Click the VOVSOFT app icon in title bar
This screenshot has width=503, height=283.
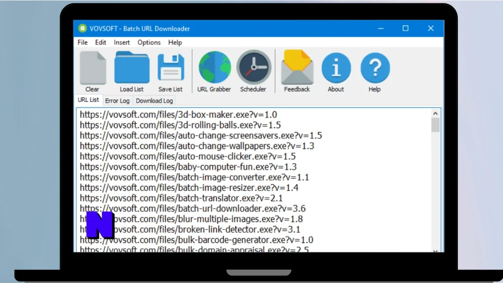[x=83, y=28]
